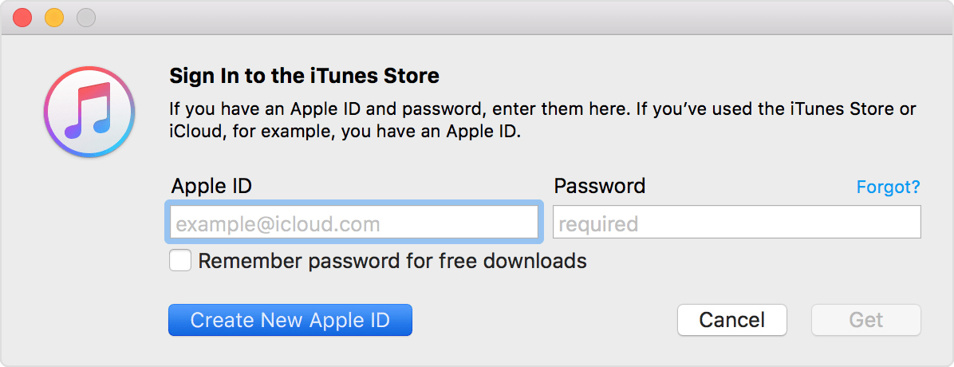Image resolution: width=954 pixels, height=367 pixels.
Task: Click the Password field label
Action: click(599, 186)
